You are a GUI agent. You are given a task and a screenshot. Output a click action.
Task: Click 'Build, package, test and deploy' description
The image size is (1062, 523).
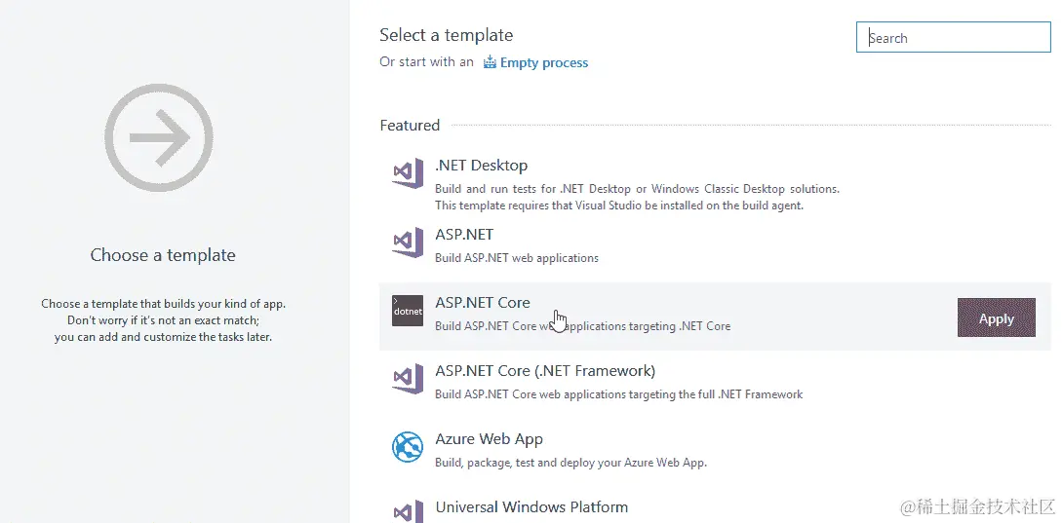pyautogui.click(x=570, y=463)
